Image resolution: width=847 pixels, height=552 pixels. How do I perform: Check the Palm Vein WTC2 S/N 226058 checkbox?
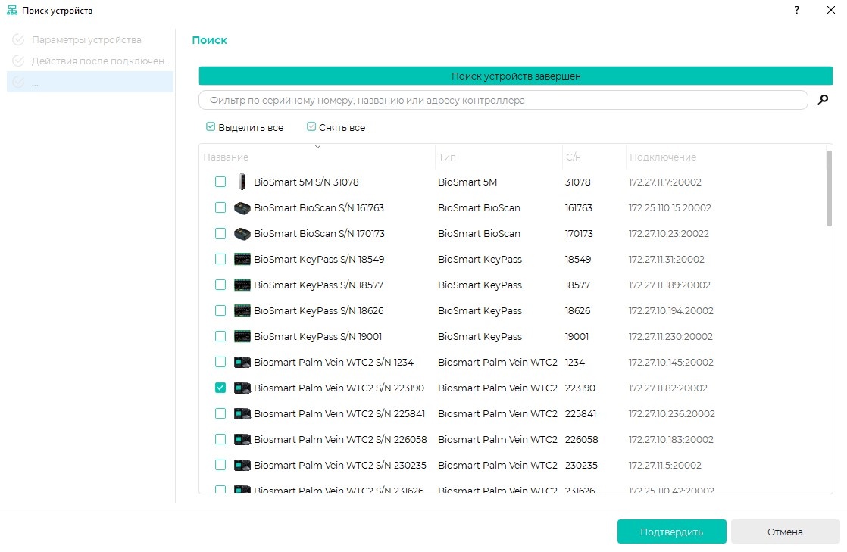[x=220, y=440]
